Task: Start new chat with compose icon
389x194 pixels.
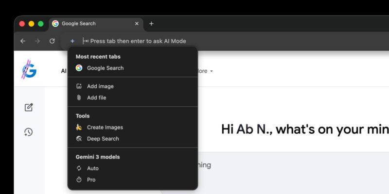Action: (29, 107)
